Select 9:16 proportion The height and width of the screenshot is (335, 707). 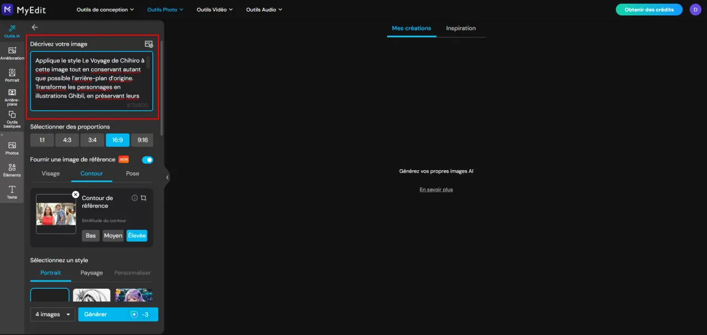[x=143, y=140]
